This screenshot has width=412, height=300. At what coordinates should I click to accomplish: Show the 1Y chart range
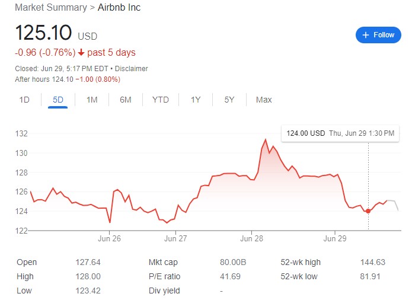[x=196, y=100]
